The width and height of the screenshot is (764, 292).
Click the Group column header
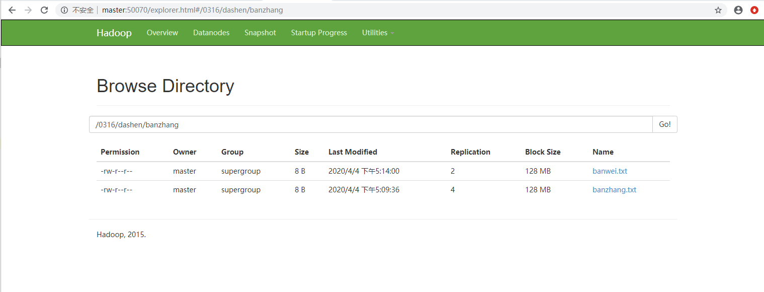point(232,152)
